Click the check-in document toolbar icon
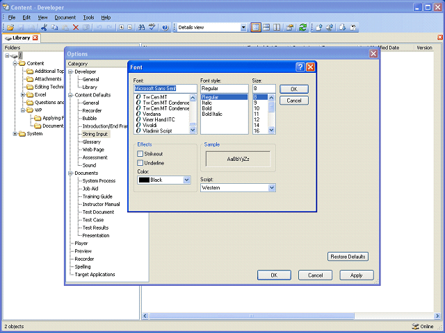Screen dimensions: 445x333 319,28
